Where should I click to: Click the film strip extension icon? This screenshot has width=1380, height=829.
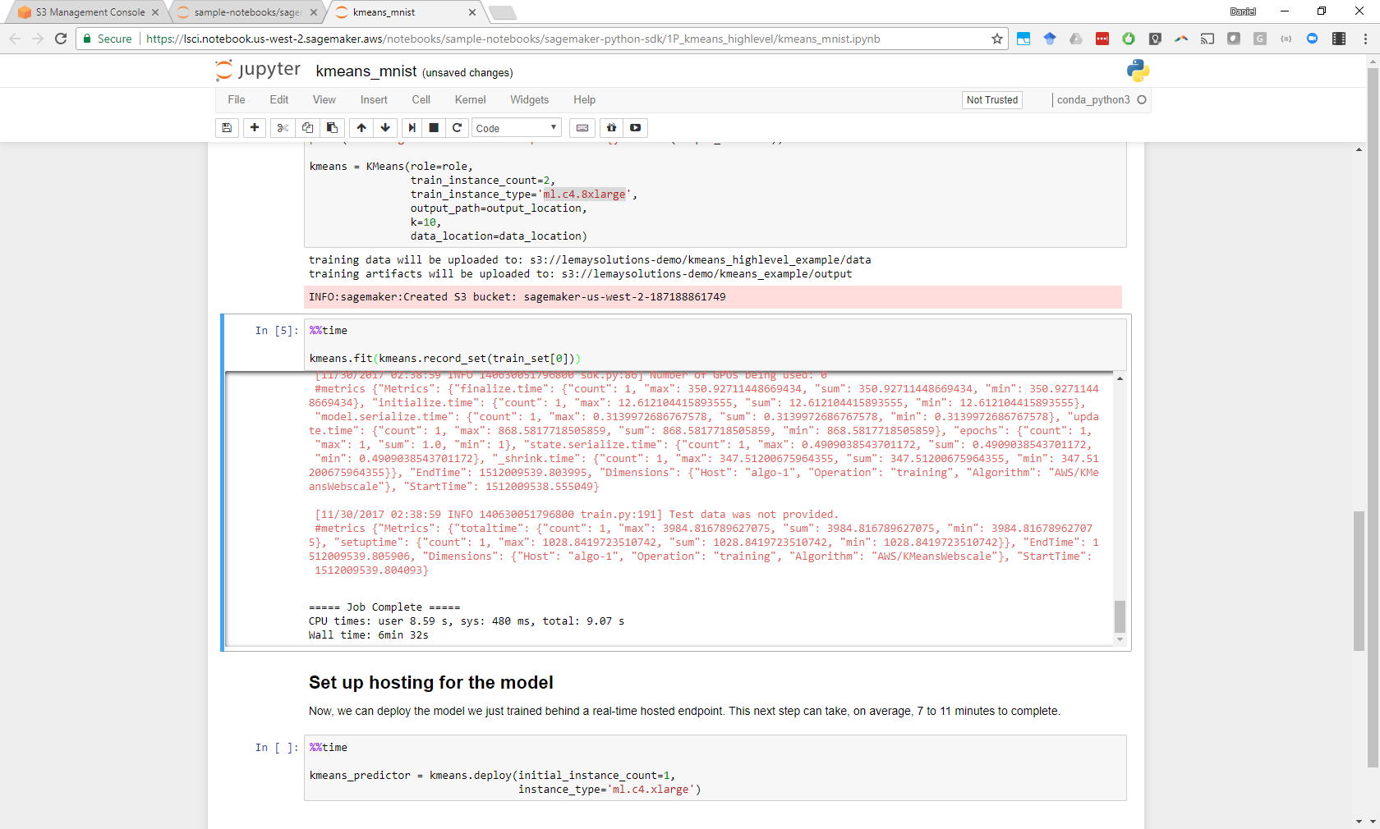(1339, 39)
